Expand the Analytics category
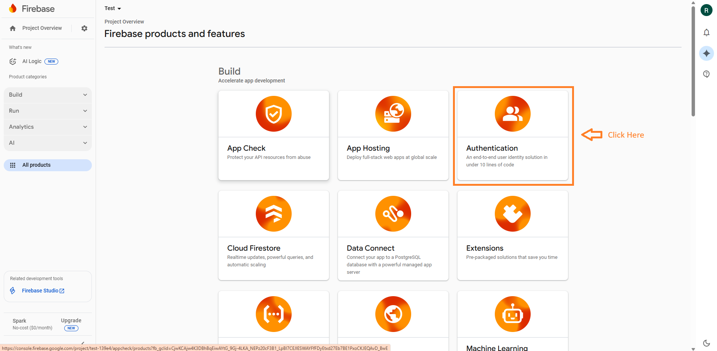717x351 pixels. pyautogui.click(x=48, y=127)
